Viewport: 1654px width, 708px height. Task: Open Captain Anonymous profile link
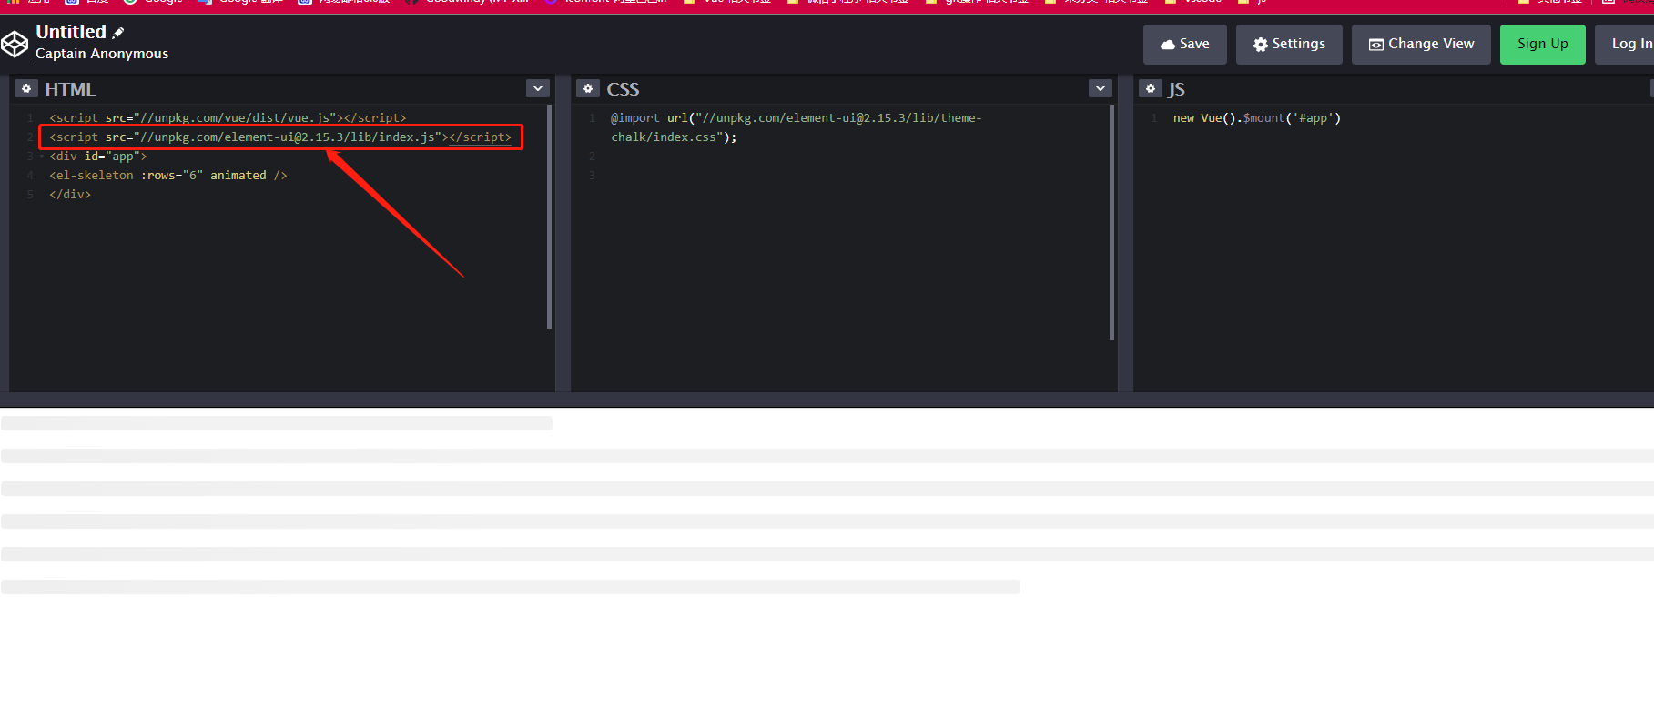point(102,54)
